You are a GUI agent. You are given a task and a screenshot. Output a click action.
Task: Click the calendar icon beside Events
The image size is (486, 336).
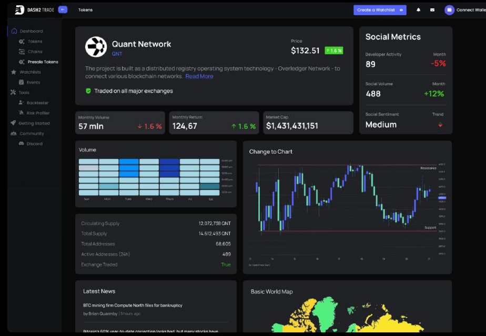(x=21, y=82)
